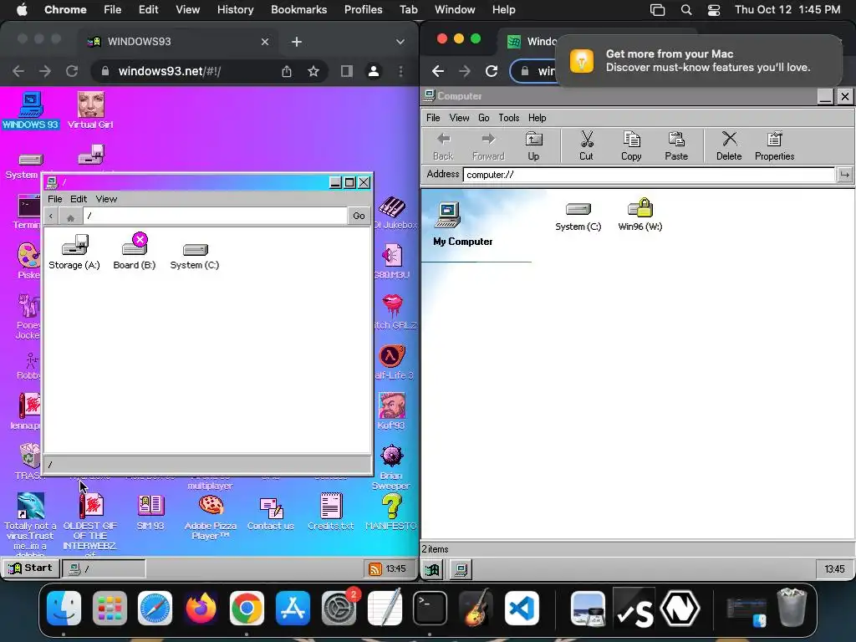This screenshot has height=642, width=856.
Task: Click the Copy toolbar icon
Action: click(631, 145)
